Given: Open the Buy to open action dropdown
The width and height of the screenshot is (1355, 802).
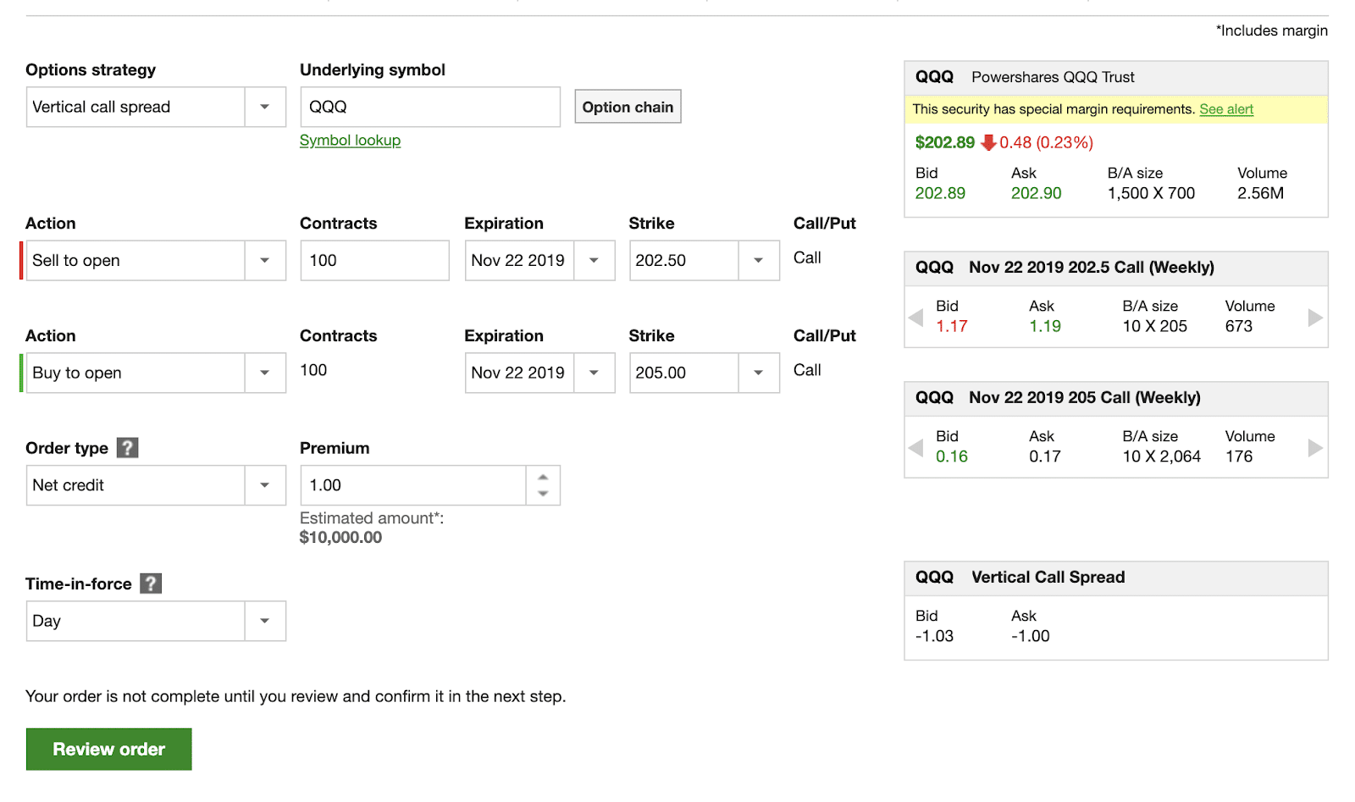Looking at the screenshot, I should pos(156,373).
